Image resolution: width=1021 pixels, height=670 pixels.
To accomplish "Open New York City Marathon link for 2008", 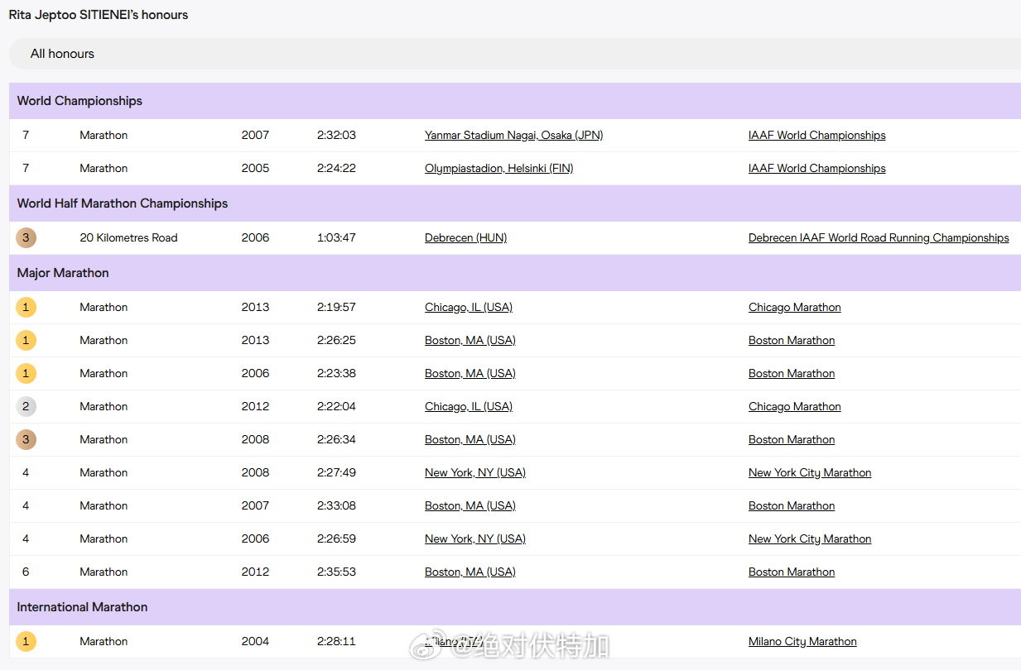I will point(809,473).
